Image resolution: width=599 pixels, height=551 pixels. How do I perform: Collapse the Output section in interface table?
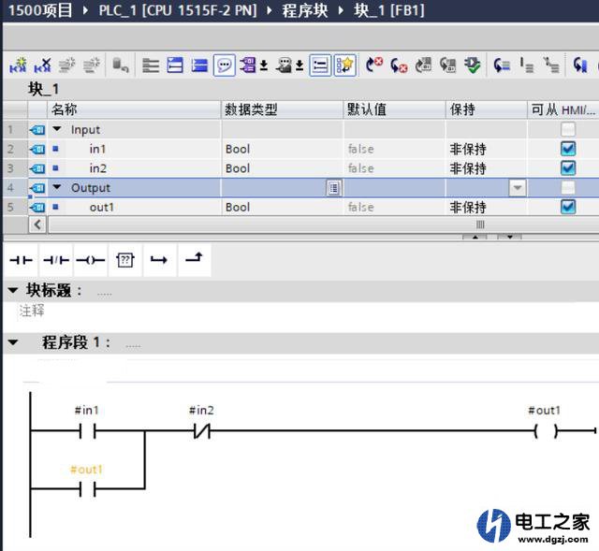(57, 187)
